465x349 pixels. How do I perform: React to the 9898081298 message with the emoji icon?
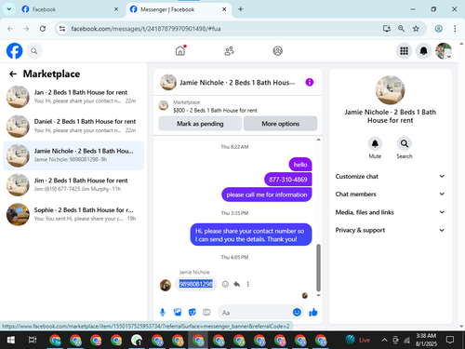tap(225, 284)
